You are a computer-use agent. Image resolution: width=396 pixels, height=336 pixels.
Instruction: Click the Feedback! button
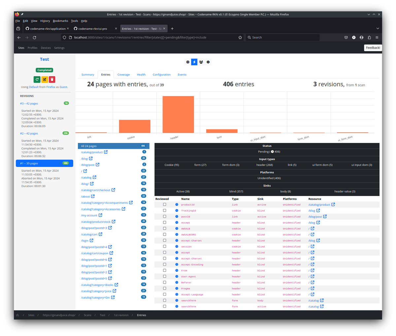(x=373, y=48)
